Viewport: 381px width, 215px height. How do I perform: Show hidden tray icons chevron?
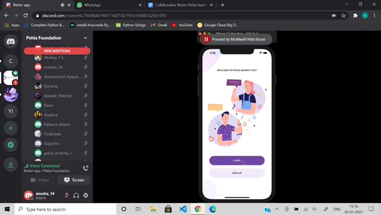(x=277, y=209)
